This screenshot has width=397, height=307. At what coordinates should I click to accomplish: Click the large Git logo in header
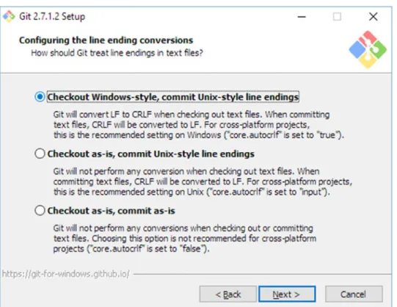[x=368, y=50]
